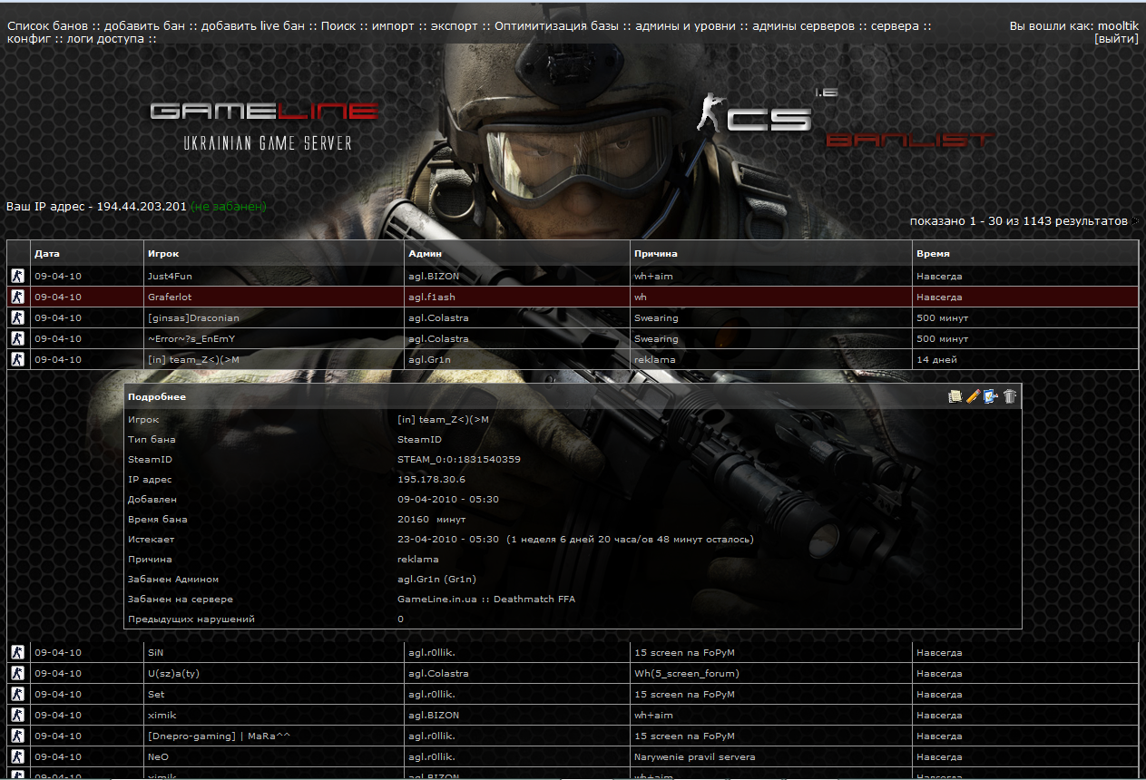The image size is (1146, 780).
Task: Open Поиск menu item
Action: 338,26
